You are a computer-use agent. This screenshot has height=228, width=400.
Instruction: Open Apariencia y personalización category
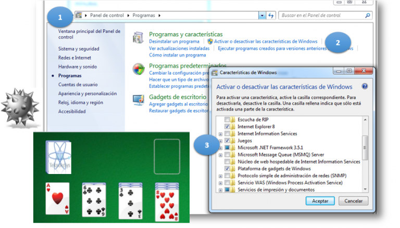(87, 93)
